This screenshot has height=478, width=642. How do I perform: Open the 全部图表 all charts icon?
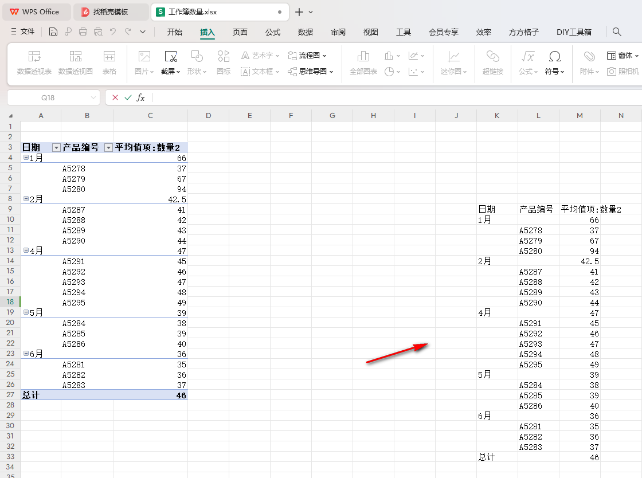click(x=363, y=62)
